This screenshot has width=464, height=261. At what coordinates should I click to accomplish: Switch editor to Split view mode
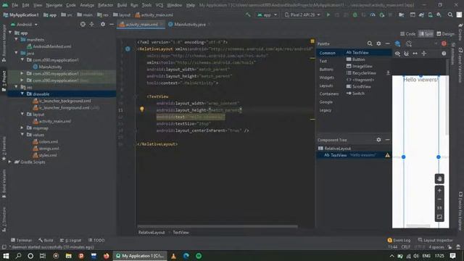[x=426, y=34]
